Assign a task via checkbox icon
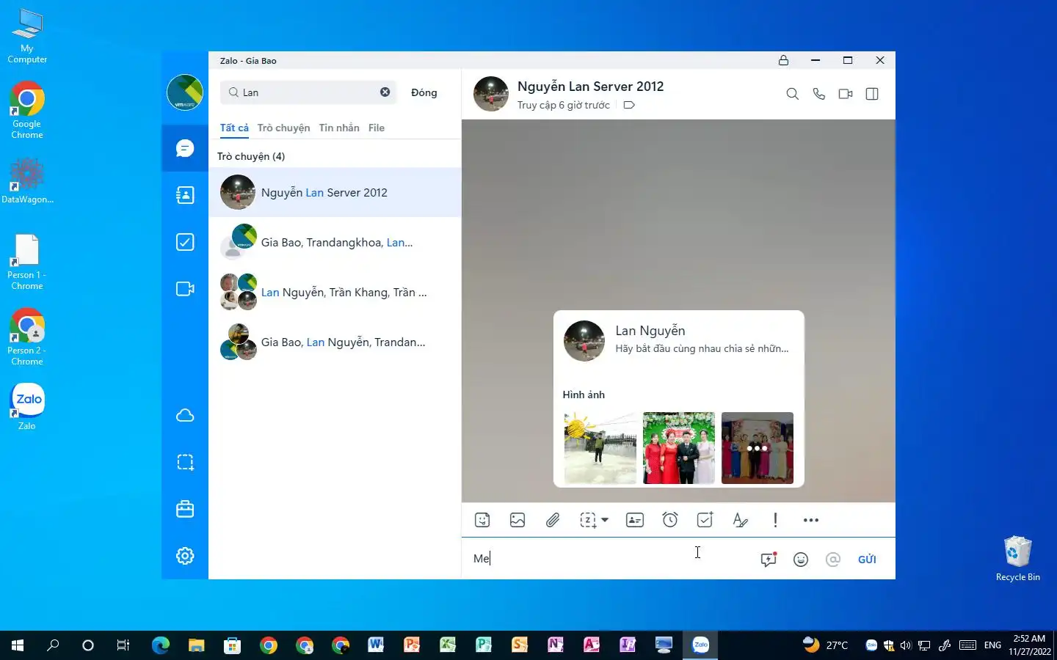This screenshot has height=660, width=1057. pyautogui.click(x=705, y=520)
